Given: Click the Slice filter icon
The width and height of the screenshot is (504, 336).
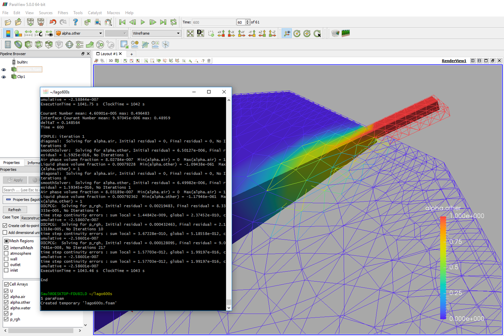Looking at the screenshot, I should pyautogui.click(x=39, y=44).
